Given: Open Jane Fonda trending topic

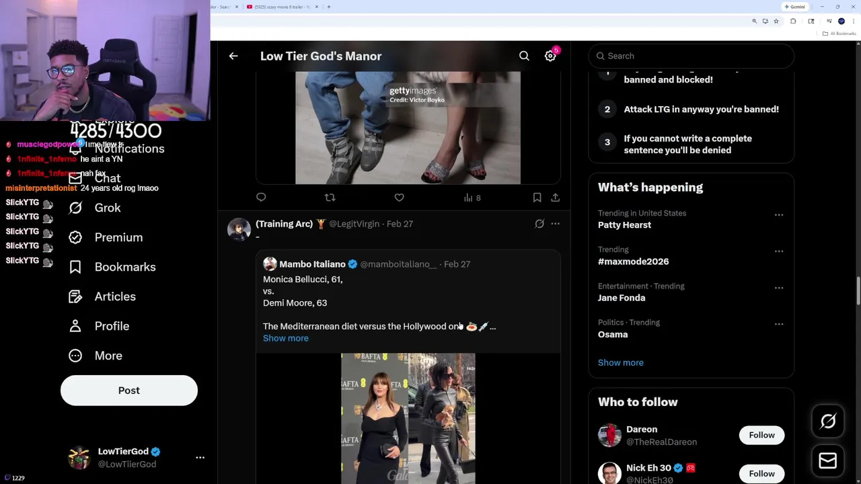Looking at the screenshot, I should [x=622, y=298].
